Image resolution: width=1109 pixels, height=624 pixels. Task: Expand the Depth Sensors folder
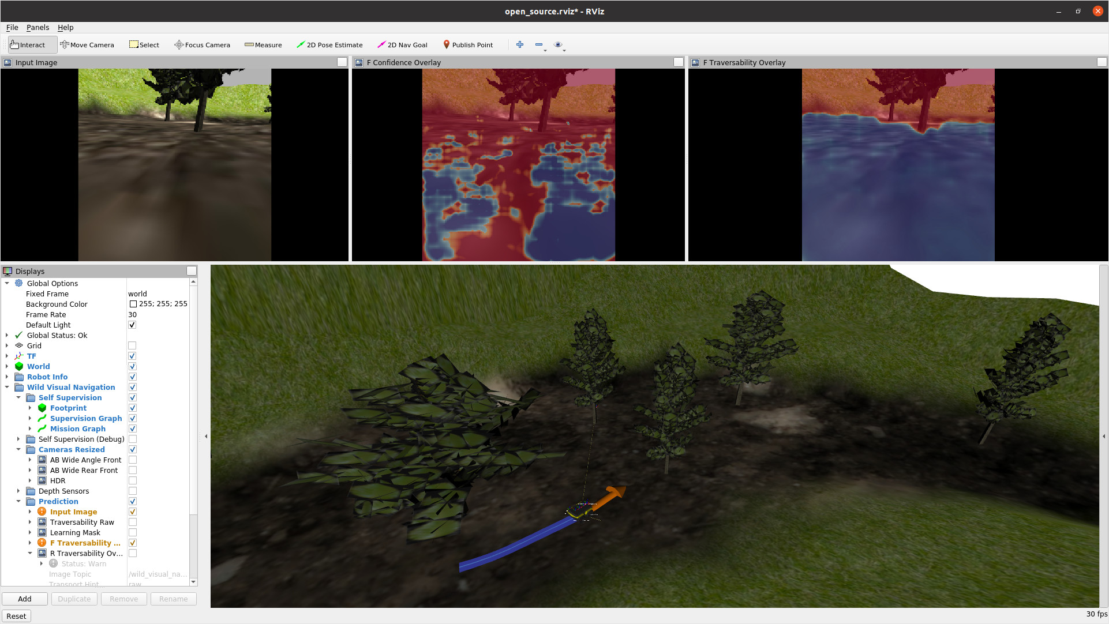[x=18, y=491]
